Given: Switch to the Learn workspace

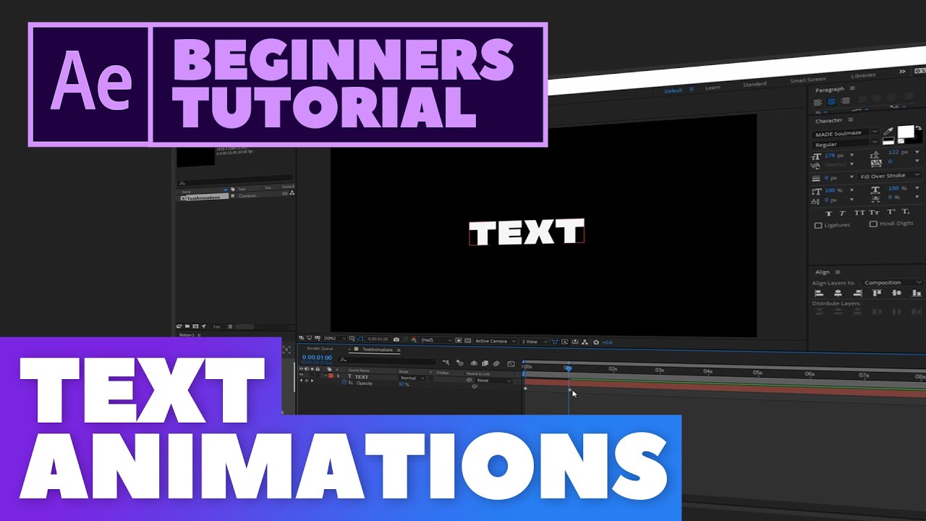Looking at the screenshot, I should point(713,88).
